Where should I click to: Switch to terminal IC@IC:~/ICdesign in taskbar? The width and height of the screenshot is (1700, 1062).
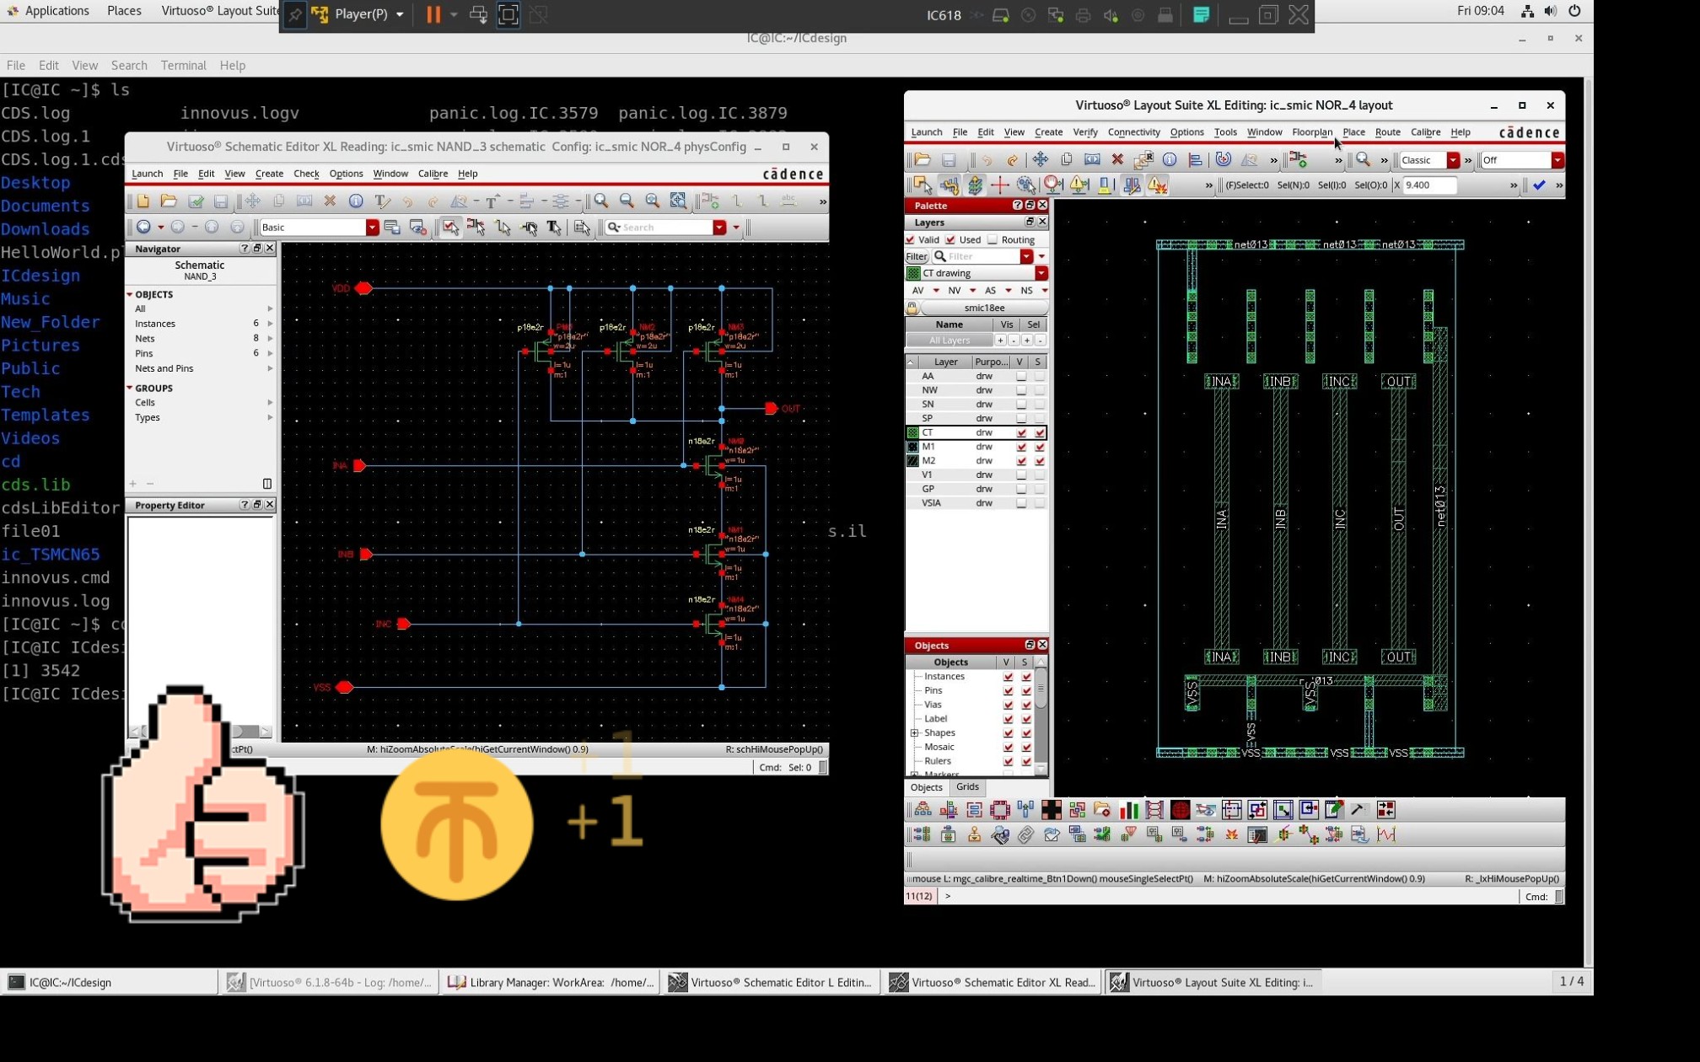pyautogui.click(x=110, y=982)
